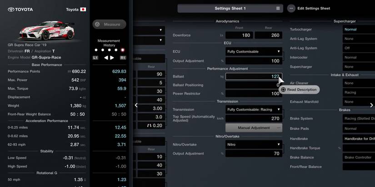The width and height of the screenshot is (375, 187).
Task: Open the Intercooler Normal selector
Action: pos(359,58)
